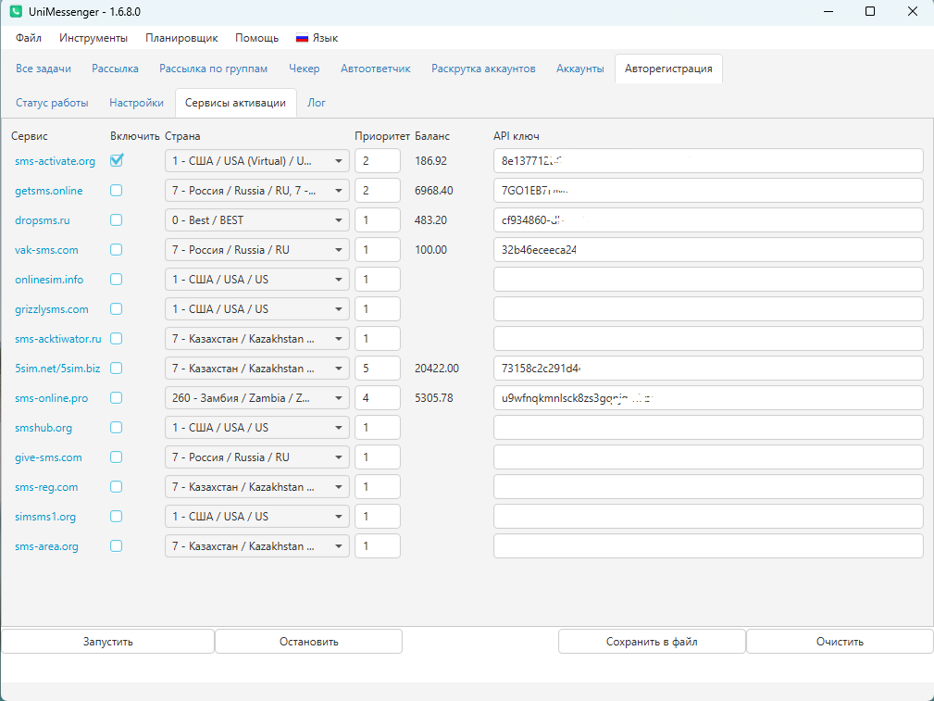Click the 5sim.net priority field
Image resolution: width=934 pixels, height=701 pixels.
pos(378,369)
